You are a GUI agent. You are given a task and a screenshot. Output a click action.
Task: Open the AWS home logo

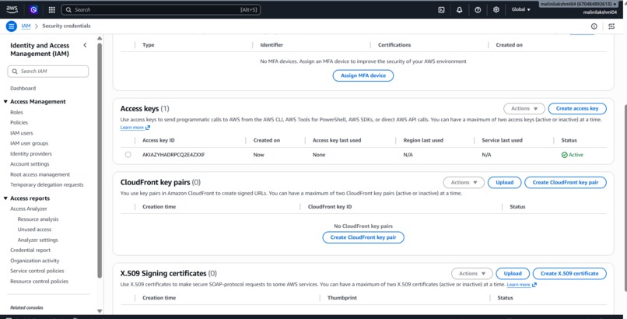[12, 9]
